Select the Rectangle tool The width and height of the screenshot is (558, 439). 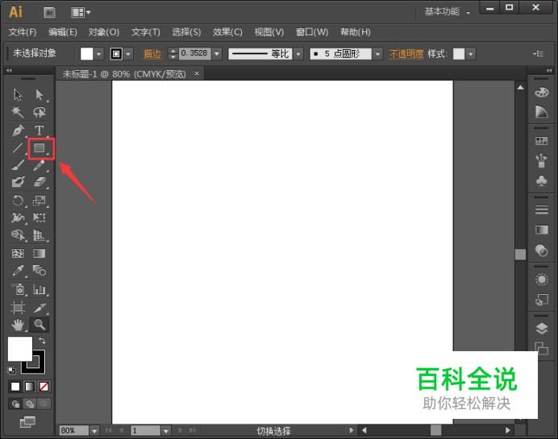tap(39, 148)
